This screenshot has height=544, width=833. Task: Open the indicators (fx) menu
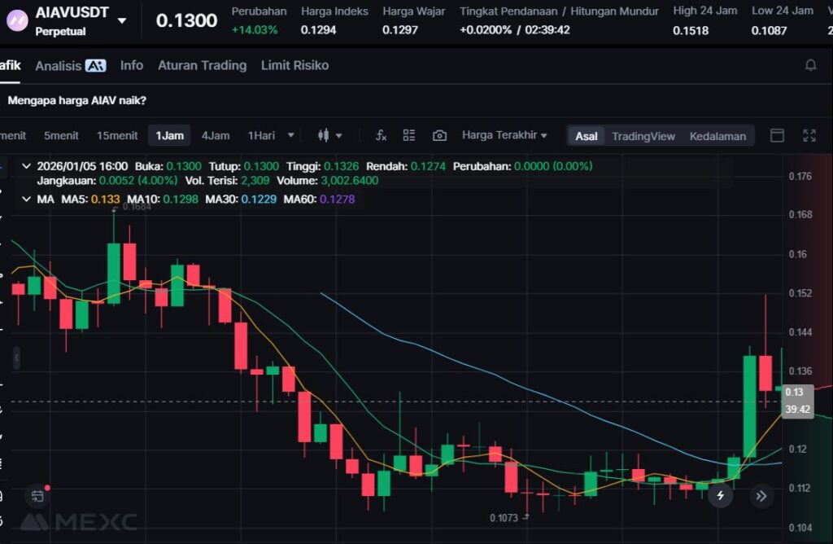click(x=381, y=135)
